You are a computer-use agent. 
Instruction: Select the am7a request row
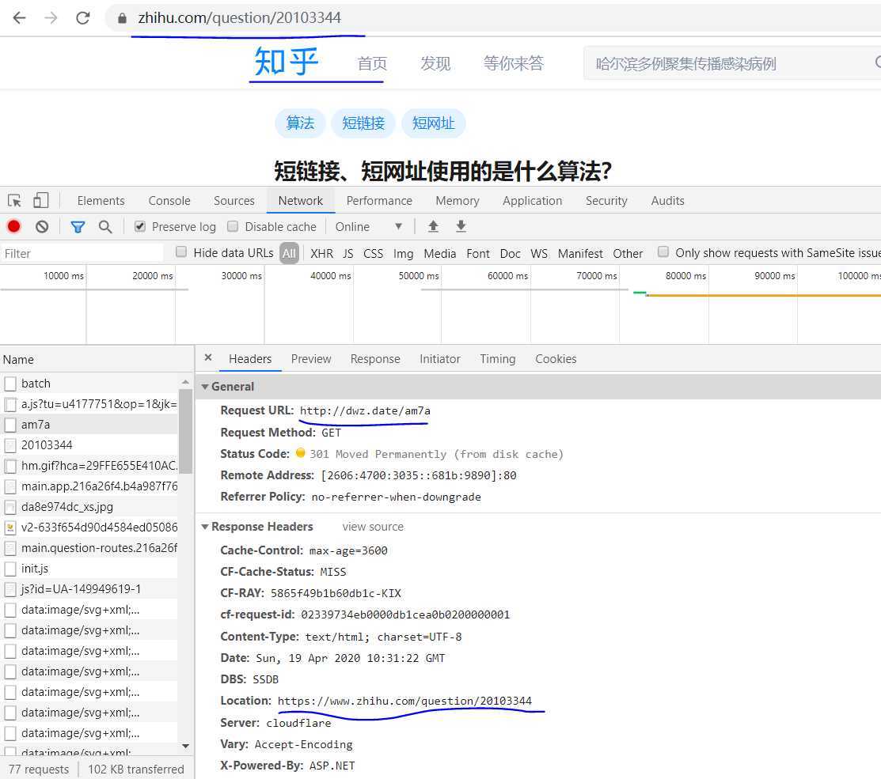tap(90, 424)
